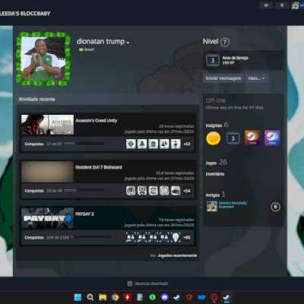The image size is (304, 304).
Task: Click the blurred Resident Evil 7 thumbnail
Action: [x=47, y=172]
